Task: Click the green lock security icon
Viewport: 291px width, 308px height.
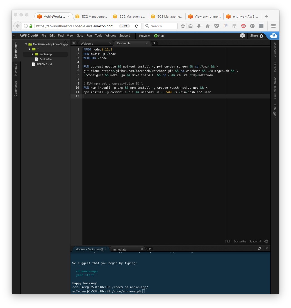Action: (31, 26)
